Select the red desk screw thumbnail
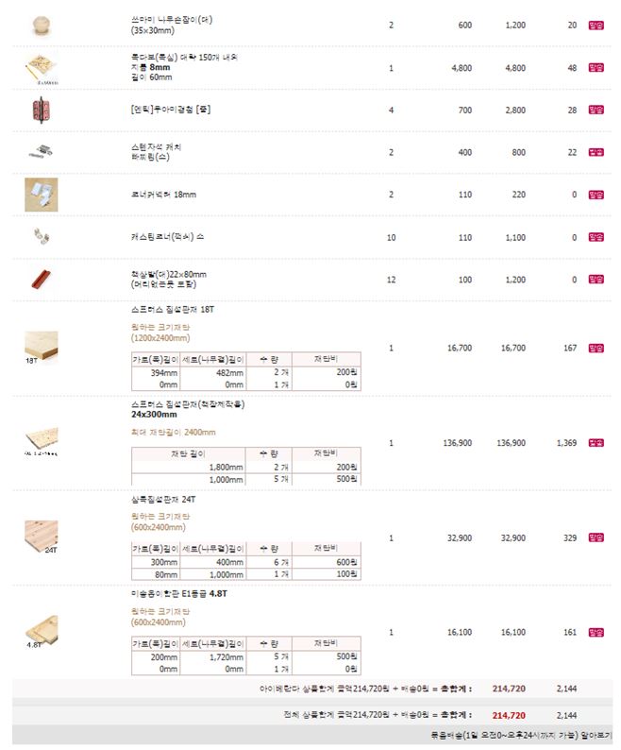Screen dimensions: 621x750 click(42, 280)
